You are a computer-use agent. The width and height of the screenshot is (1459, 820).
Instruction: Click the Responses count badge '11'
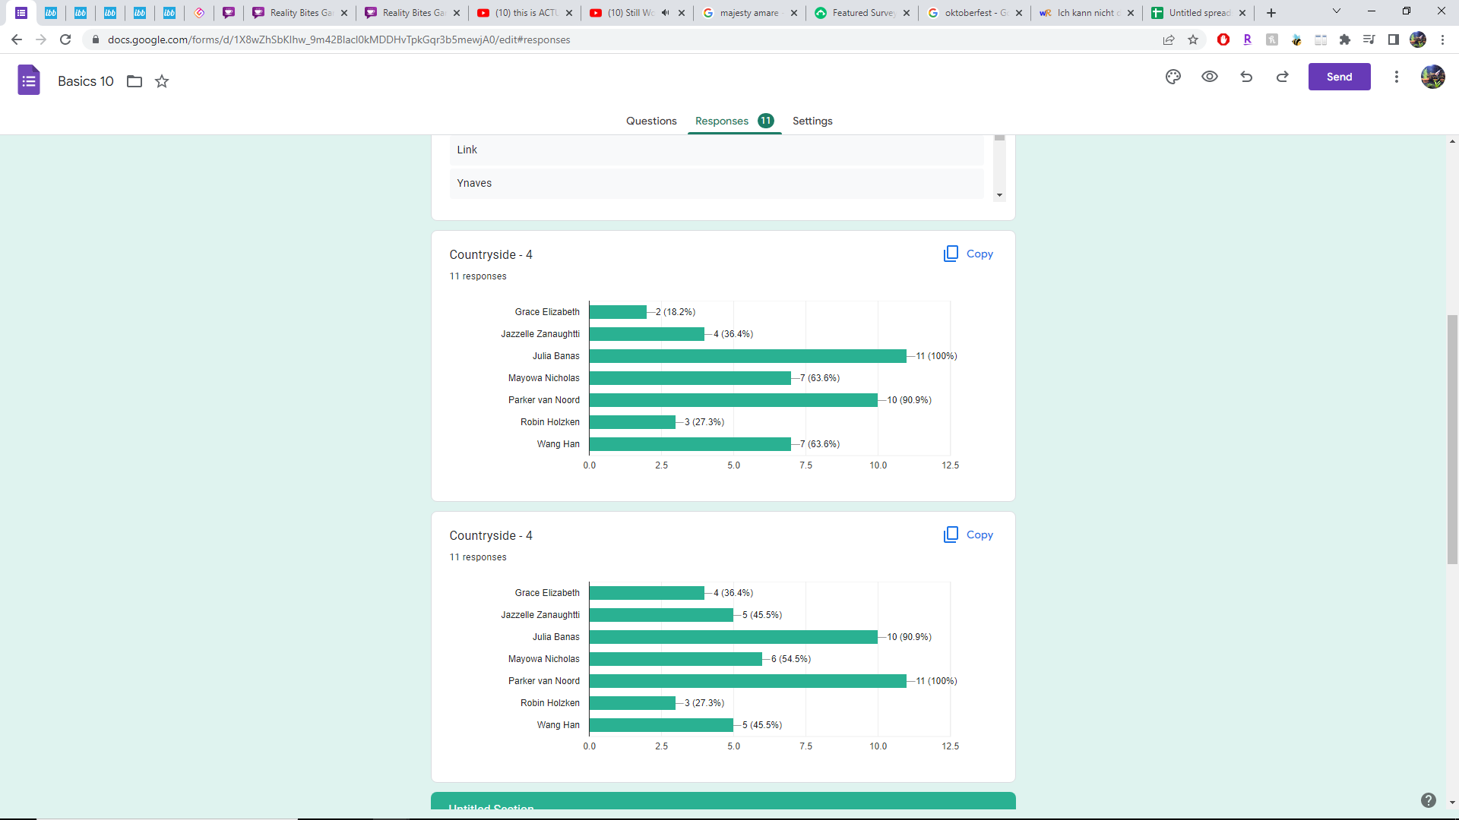click(766, 121)
